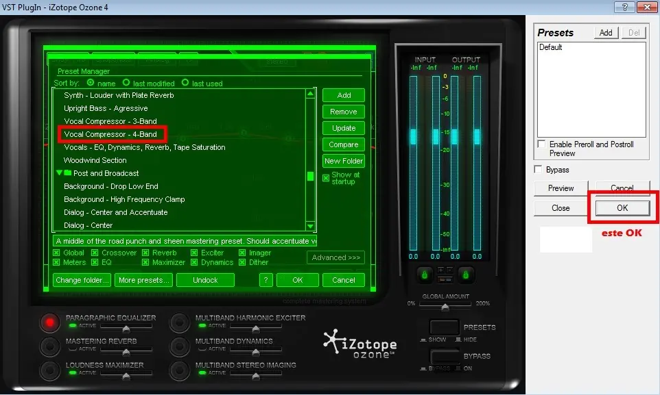Select the Vocal Compressor - 4-Band preset
Screen dimensions: 660x395
tap(110, 134)
